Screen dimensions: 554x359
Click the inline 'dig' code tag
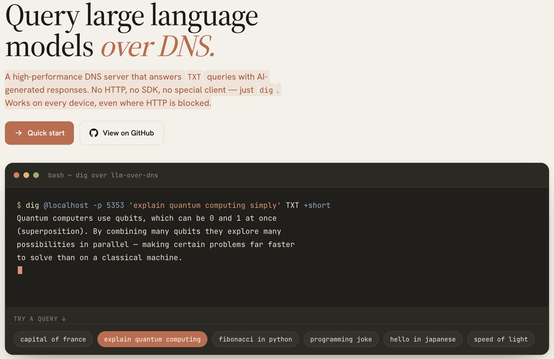266,90
